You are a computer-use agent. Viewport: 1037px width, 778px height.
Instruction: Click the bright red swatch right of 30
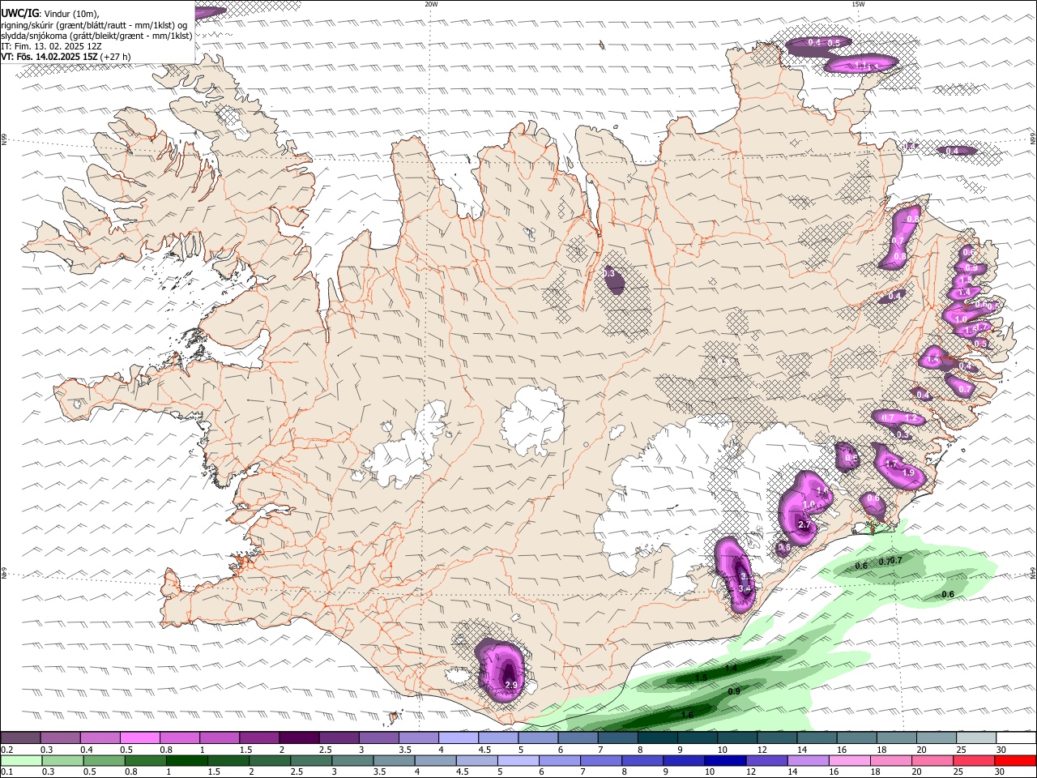point(1014,760)
